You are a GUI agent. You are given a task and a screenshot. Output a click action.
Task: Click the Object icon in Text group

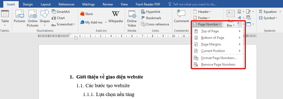(249, 24)
